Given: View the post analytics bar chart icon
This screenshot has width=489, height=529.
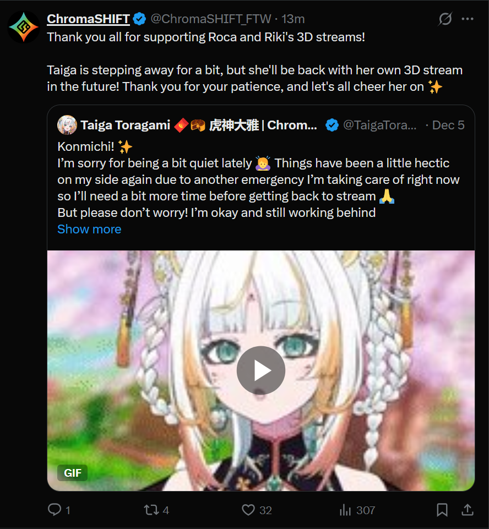Looking at the screenshot, I should [345, 510].
